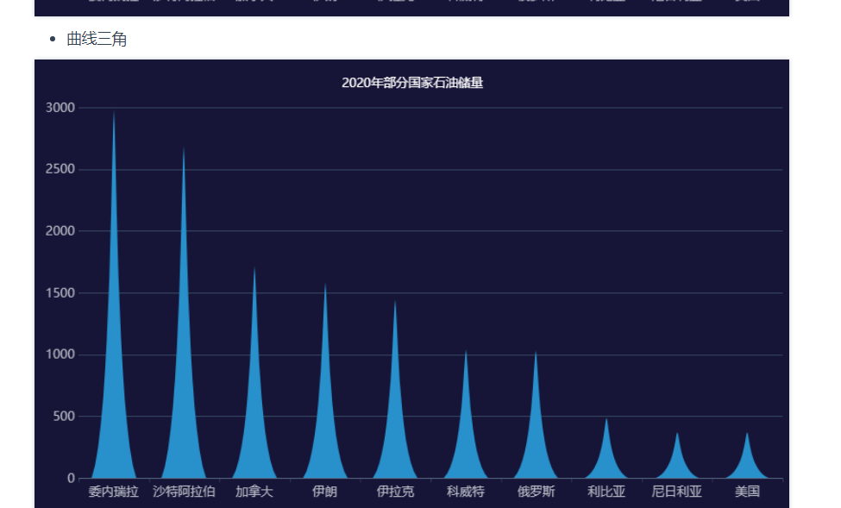Click the 美国 x-axis label text

(747, 492)
